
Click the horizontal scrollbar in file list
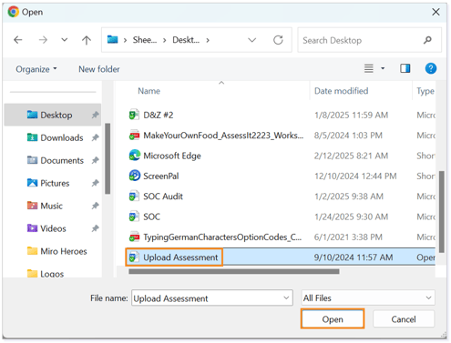[x=234, y=271]
